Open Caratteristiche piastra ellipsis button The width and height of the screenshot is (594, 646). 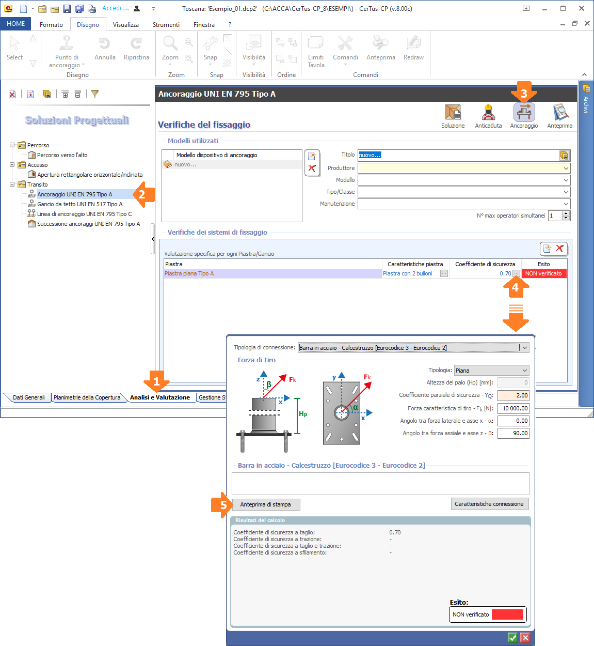[x=444, y=273]
